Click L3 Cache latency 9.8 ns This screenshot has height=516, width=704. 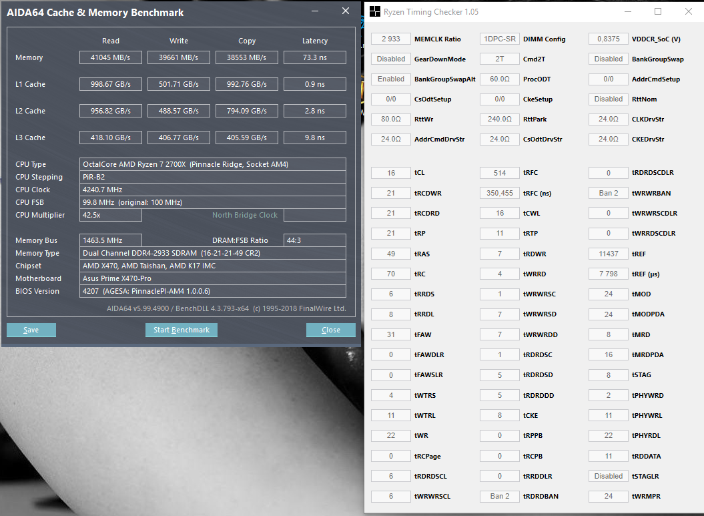pyautogui.click(x=315, y=138)
